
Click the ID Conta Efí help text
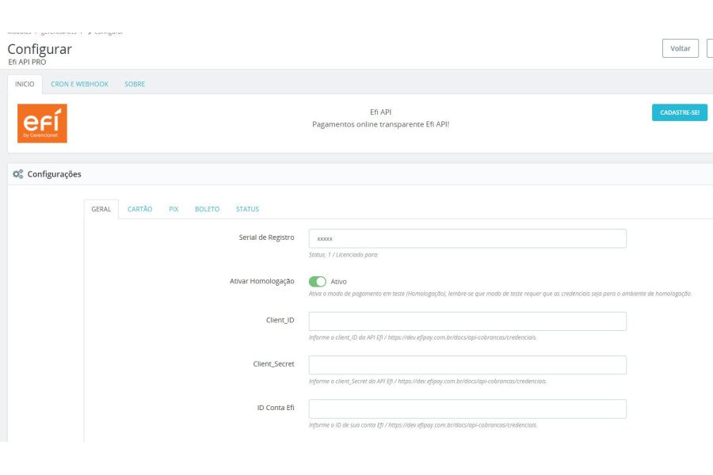coord(423,425)
